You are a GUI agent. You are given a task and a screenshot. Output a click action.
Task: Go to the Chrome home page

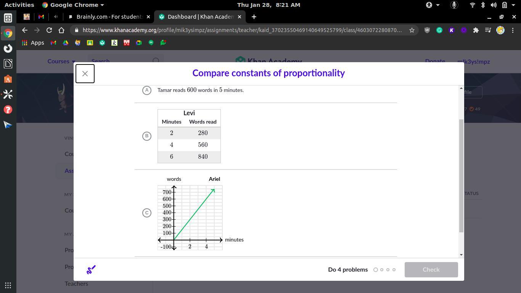click(x=61, y=30)
